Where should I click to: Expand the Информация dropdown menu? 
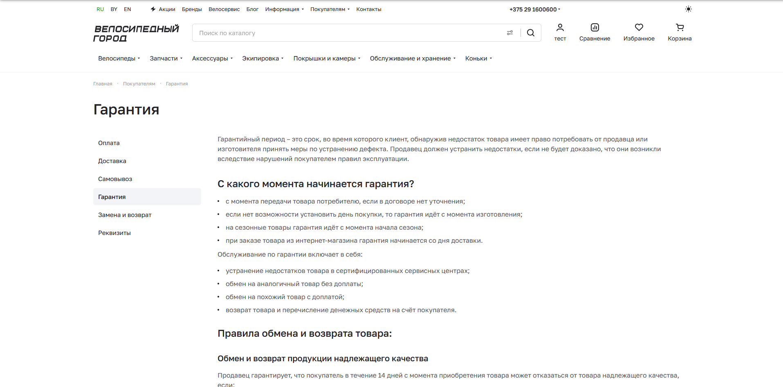click(284, 9)
